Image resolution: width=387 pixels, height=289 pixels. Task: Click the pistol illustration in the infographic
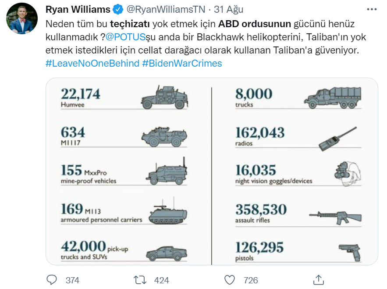coord(349,252)
